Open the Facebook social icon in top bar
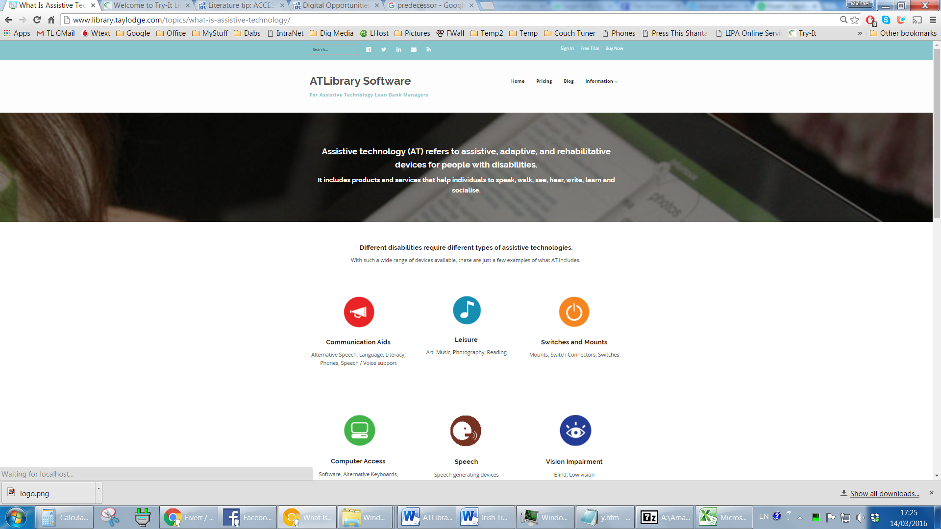This screenshot has width=941, height=529. point(369,49)
